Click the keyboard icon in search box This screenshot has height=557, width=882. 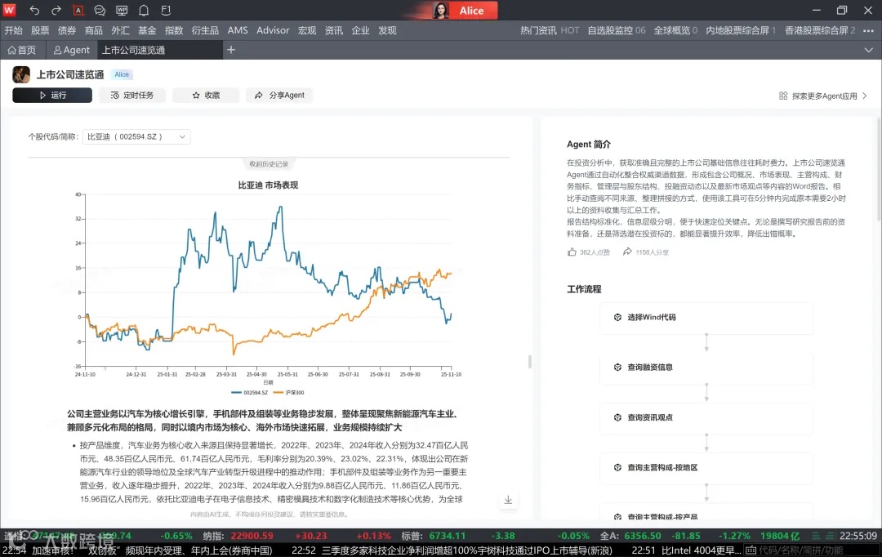click(751, 550)
